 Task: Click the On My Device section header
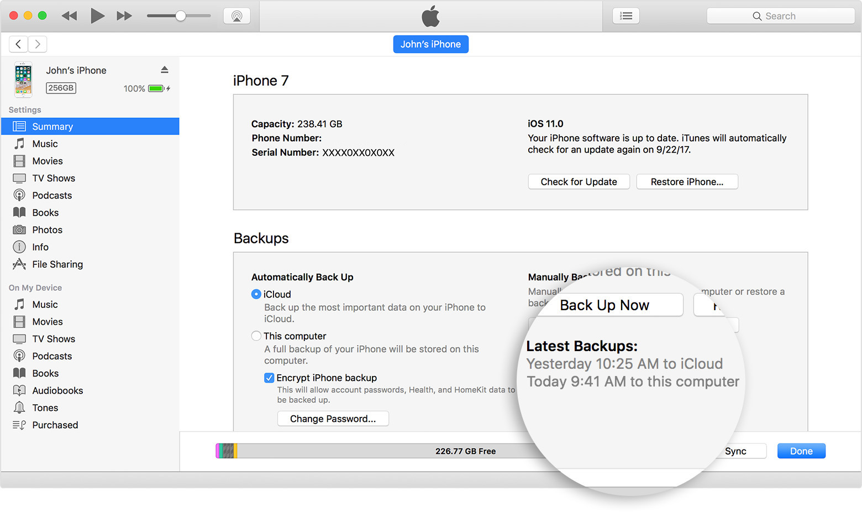pos(35,288)
